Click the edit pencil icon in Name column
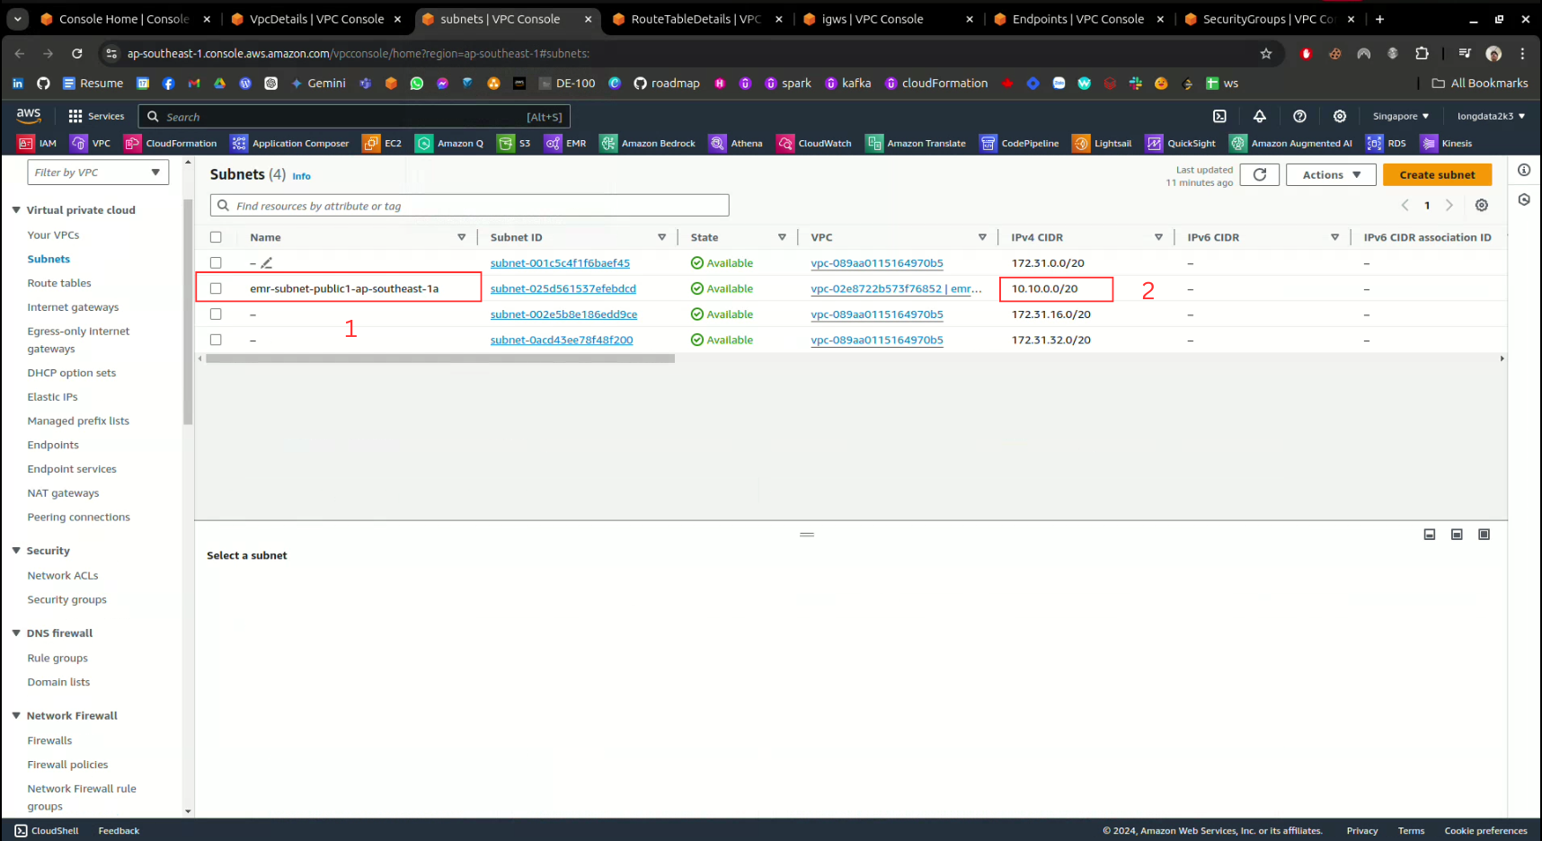 pyautogui.click(x=267, y=263)
